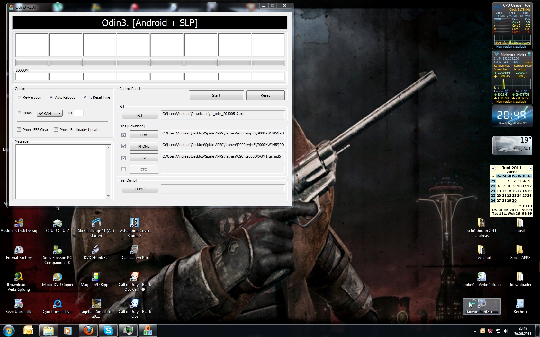Launch QuickTime Player desktop icon

pyautogui.click(x=58, y=307)
